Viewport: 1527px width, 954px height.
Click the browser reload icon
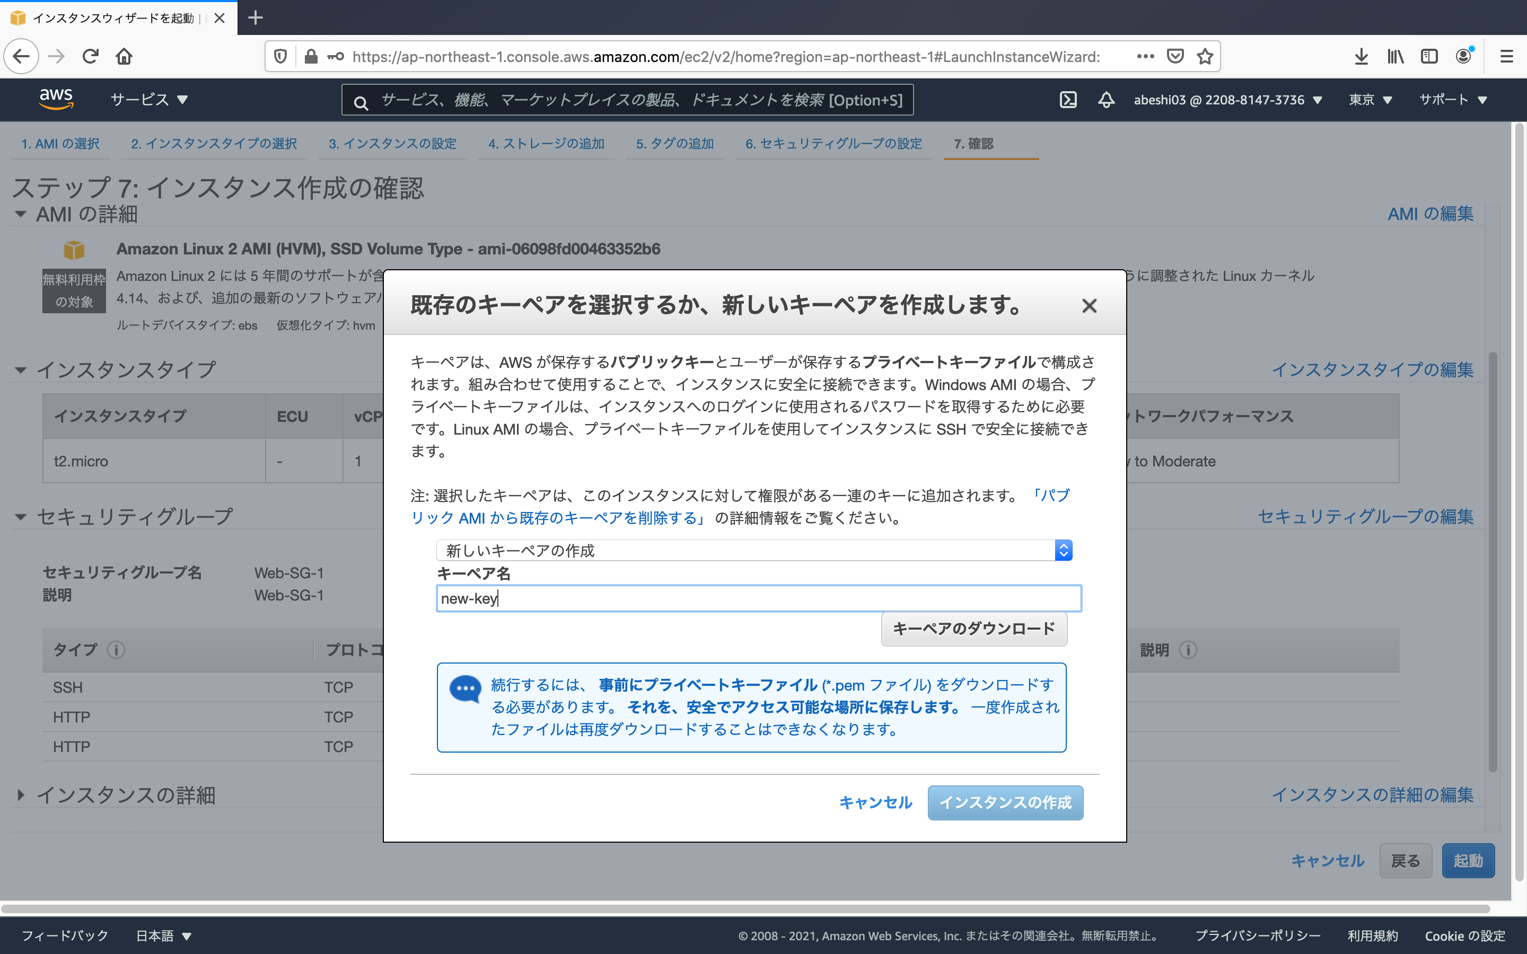click(x=91, y=56)
